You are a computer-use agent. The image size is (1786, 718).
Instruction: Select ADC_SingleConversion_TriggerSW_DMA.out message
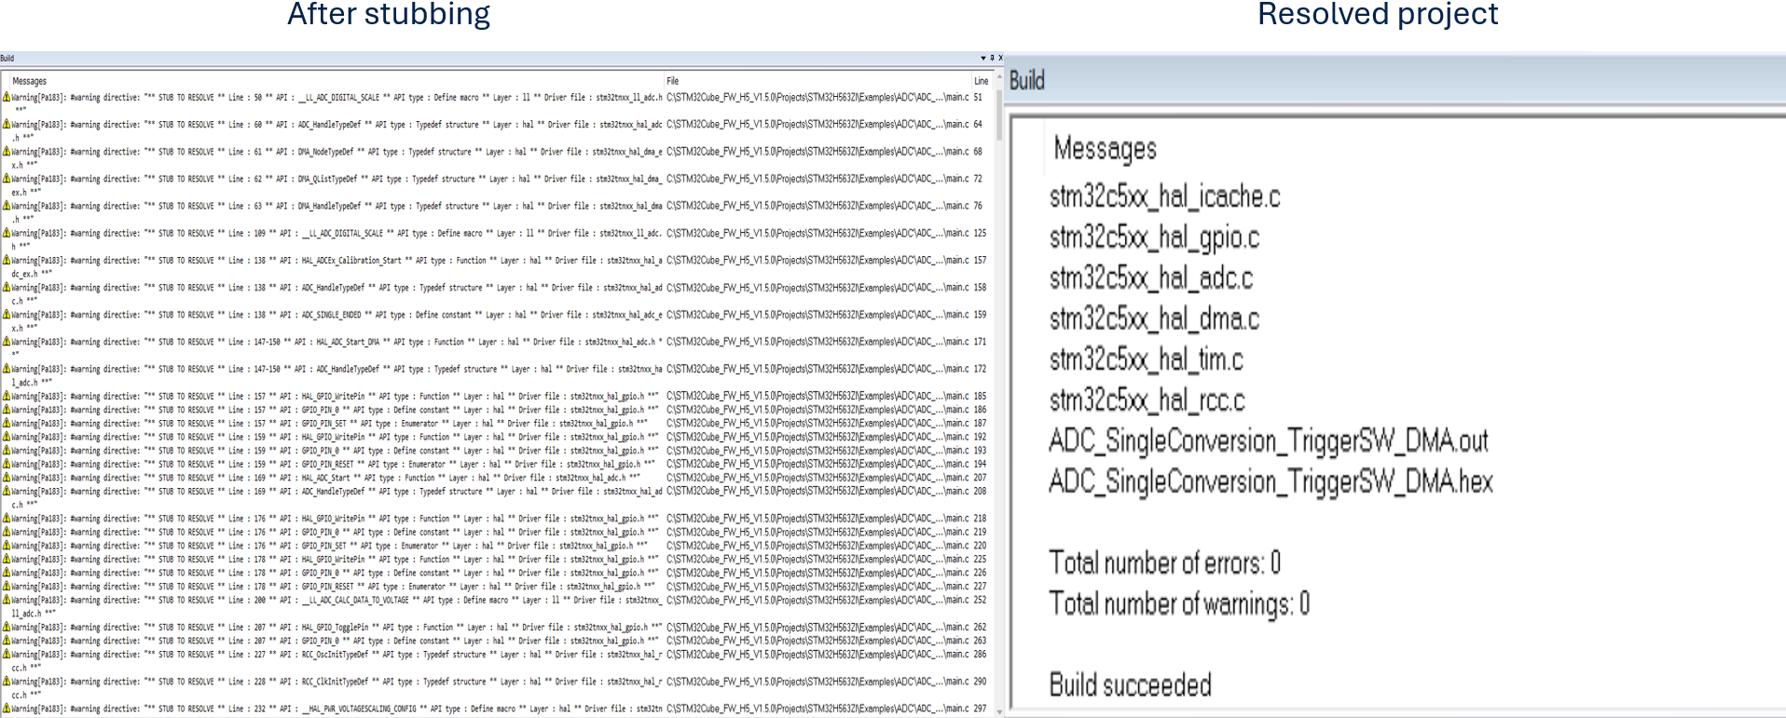[x=1268, y=440]
